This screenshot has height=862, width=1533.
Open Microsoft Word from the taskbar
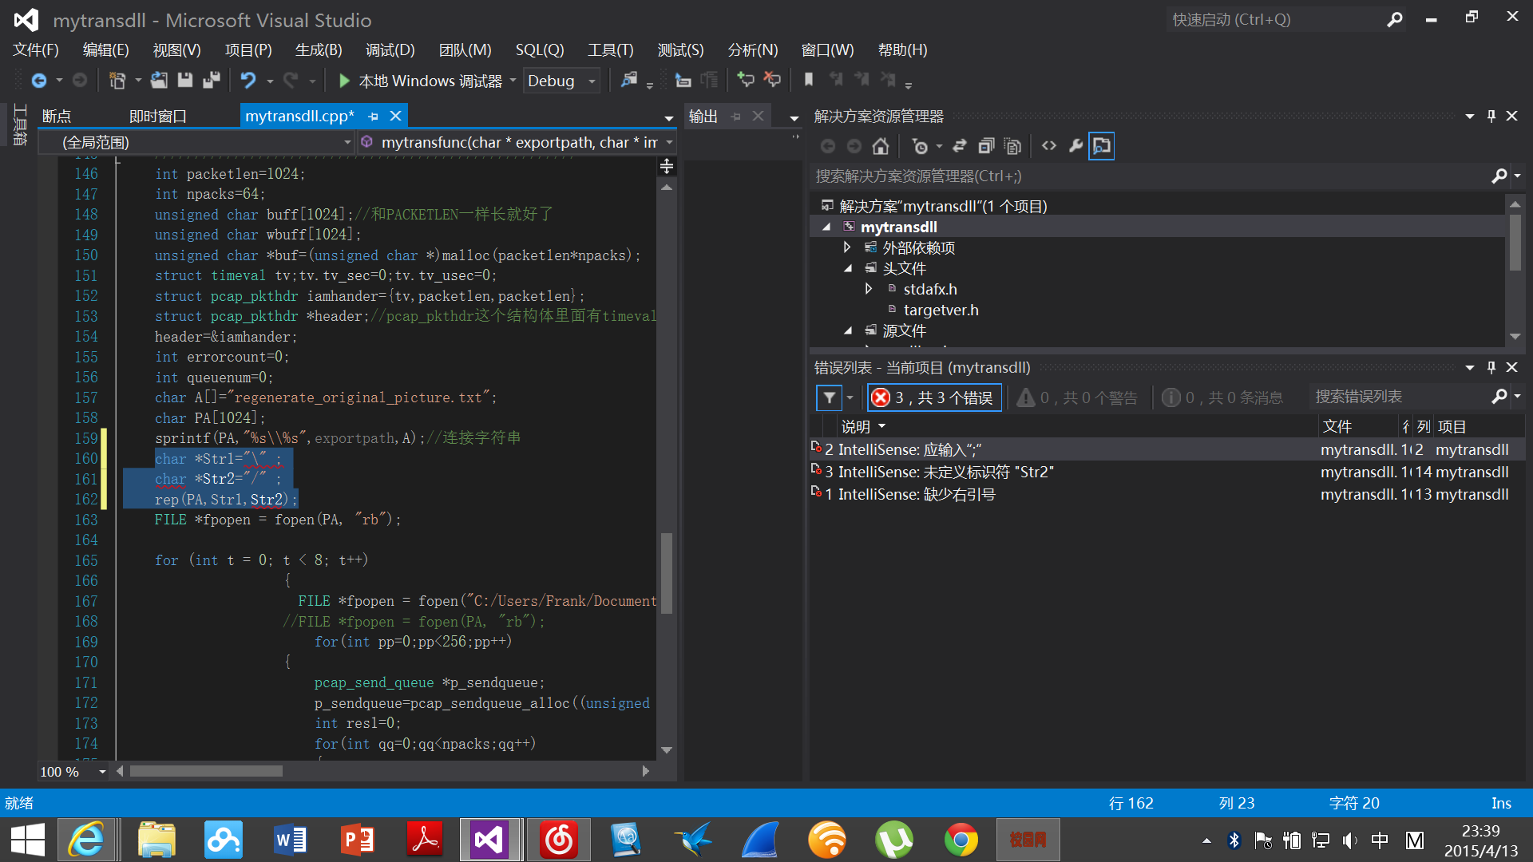290,840
